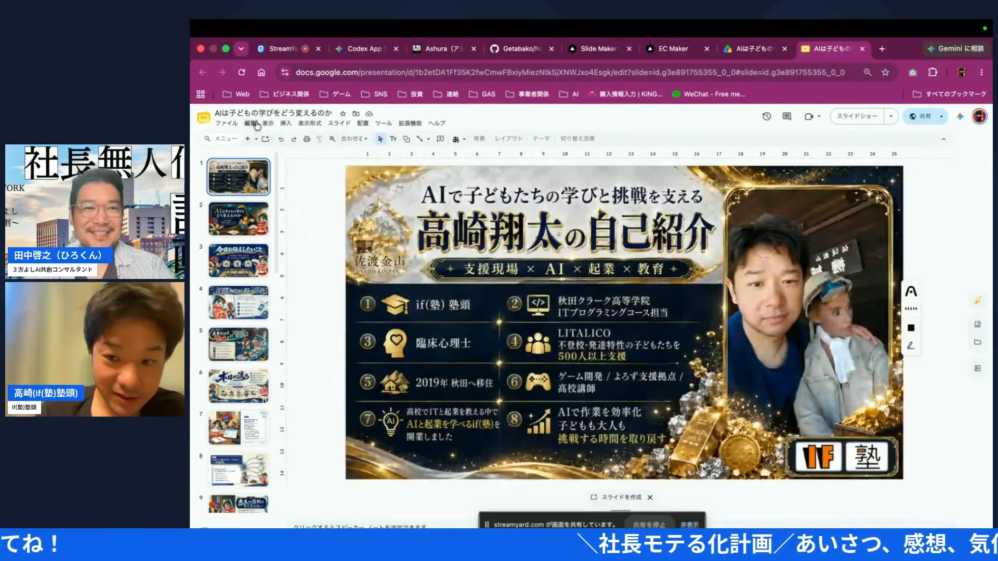Screen dimensions: 998x561
Task: Click the zoom magnifier tool
Action: coord(332,139)
